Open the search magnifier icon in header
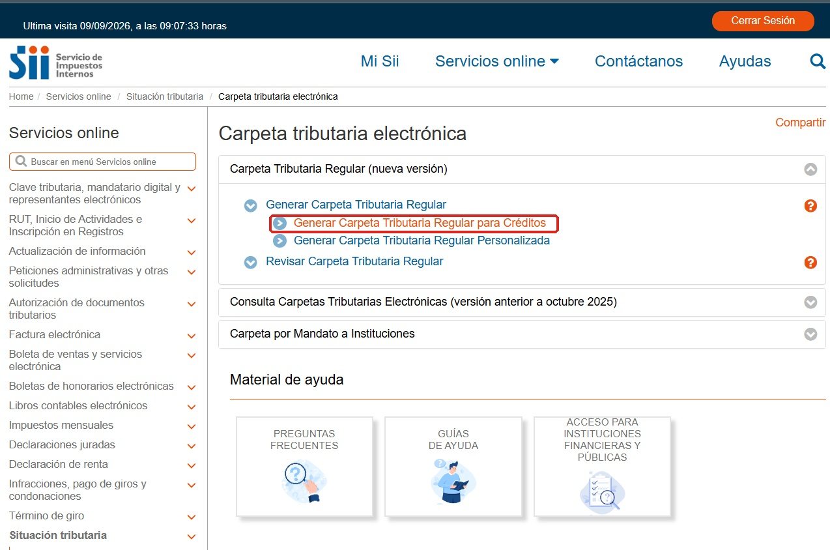The image size is (830, 550). coord(818,61)
